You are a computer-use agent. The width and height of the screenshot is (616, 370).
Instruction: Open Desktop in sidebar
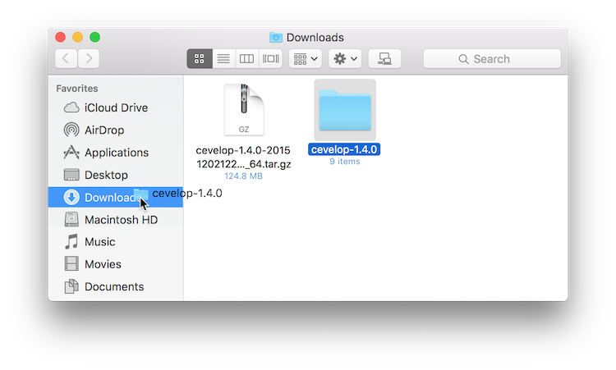(117, 175)
